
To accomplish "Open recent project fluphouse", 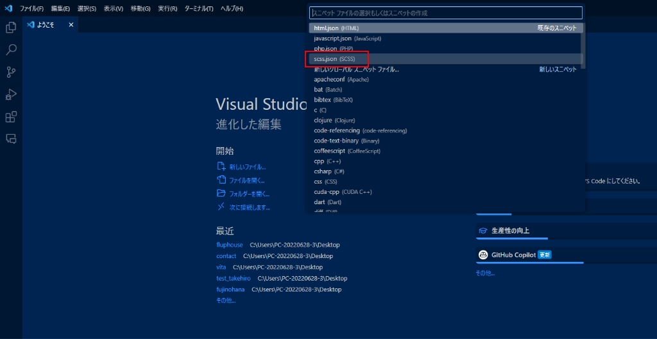I will pos(230,245).
